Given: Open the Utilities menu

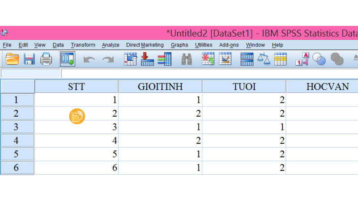Looking at the screenshot, I should point(204,45).
